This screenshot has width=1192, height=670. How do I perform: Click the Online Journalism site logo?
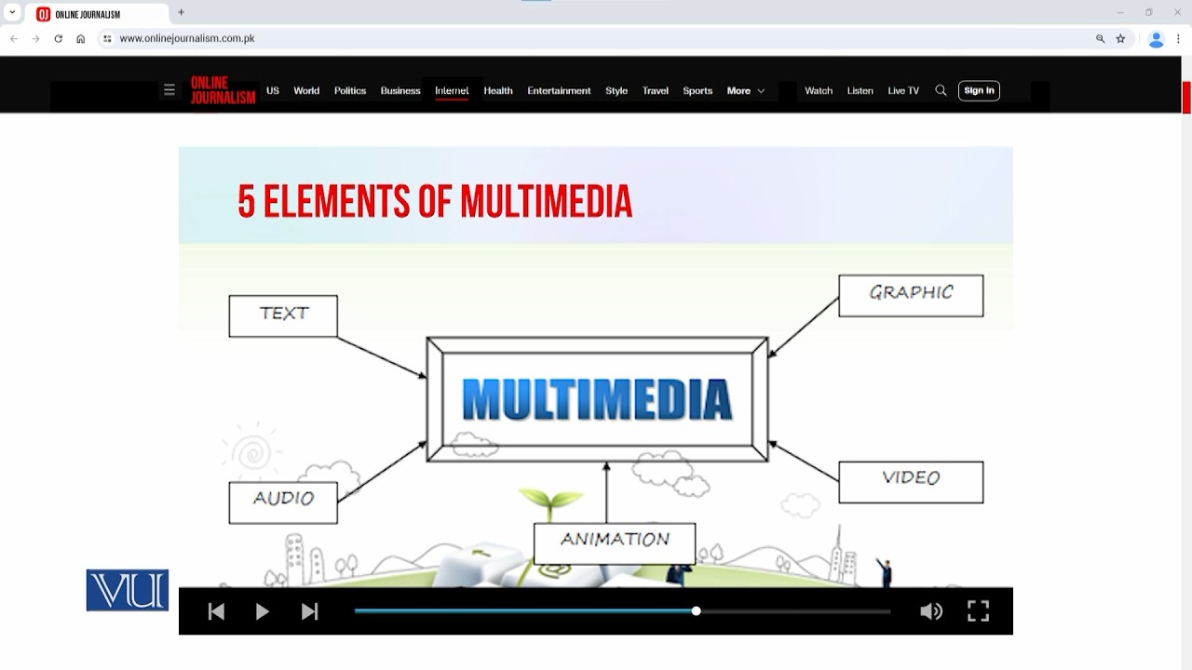pyautogui.click(x=223, y=90)
